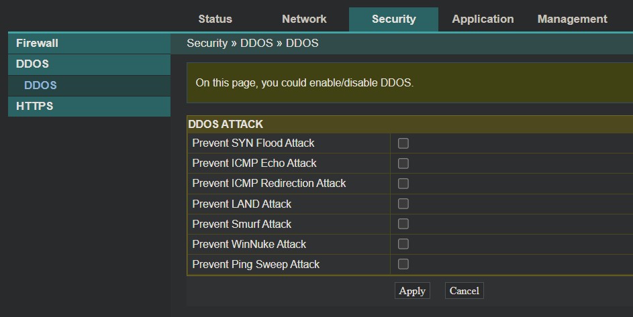Viewport: 633px width, 317px height.
Task: Open the Management tab
Action: tap(572, 19)
